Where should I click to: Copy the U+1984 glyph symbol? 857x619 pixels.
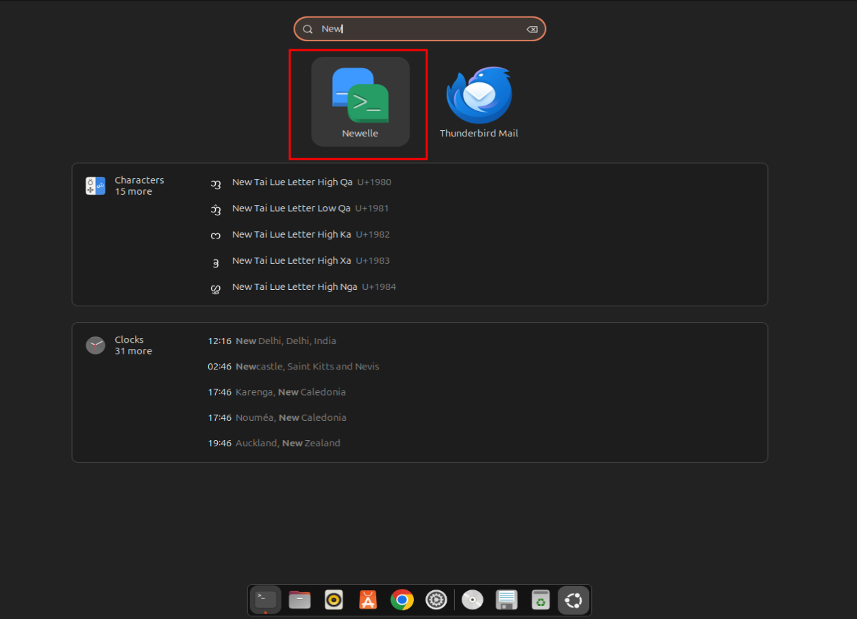[x=216, y=288]
